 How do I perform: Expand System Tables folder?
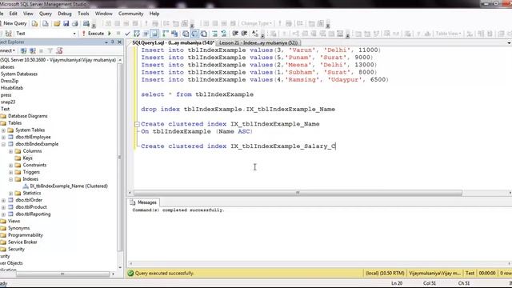tap(3, 130)
